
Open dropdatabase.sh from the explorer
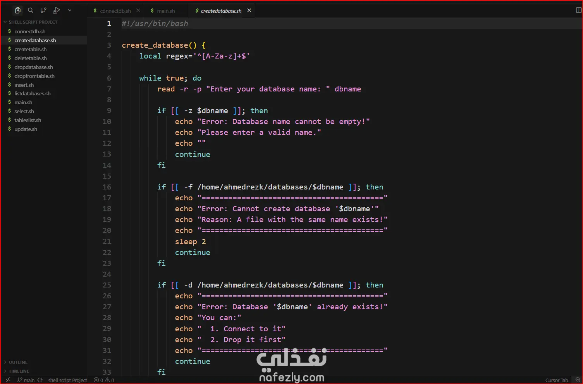pyautogui.click(x=34, y=67)
